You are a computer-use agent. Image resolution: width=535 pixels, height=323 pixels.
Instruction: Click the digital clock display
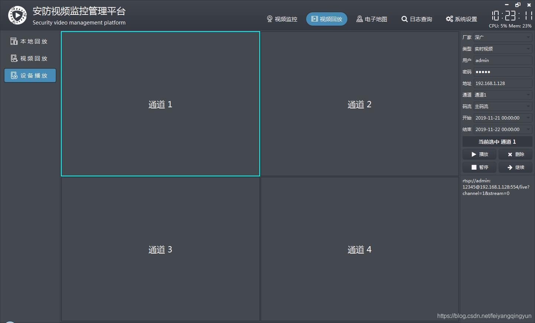point(512,15)
